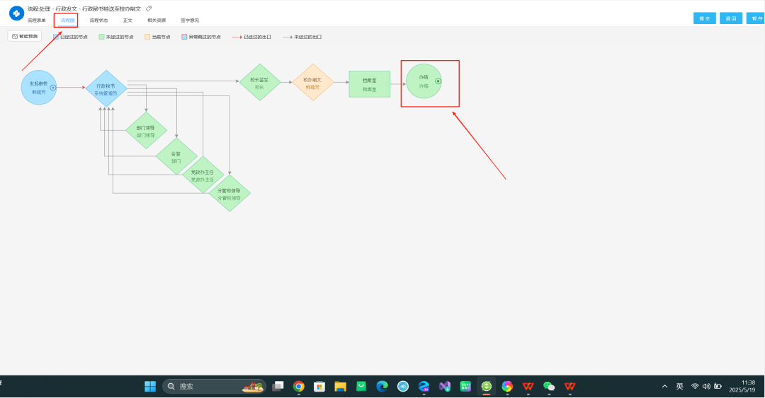Viewport: 765px width, 398px height.
Task: Click the 提交 button
Action: pos(704,18)
